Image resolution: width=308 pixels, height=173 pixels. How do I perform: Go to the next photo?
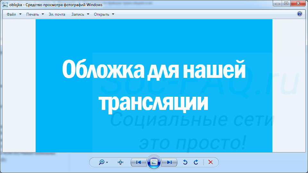[x=169, y=162]
